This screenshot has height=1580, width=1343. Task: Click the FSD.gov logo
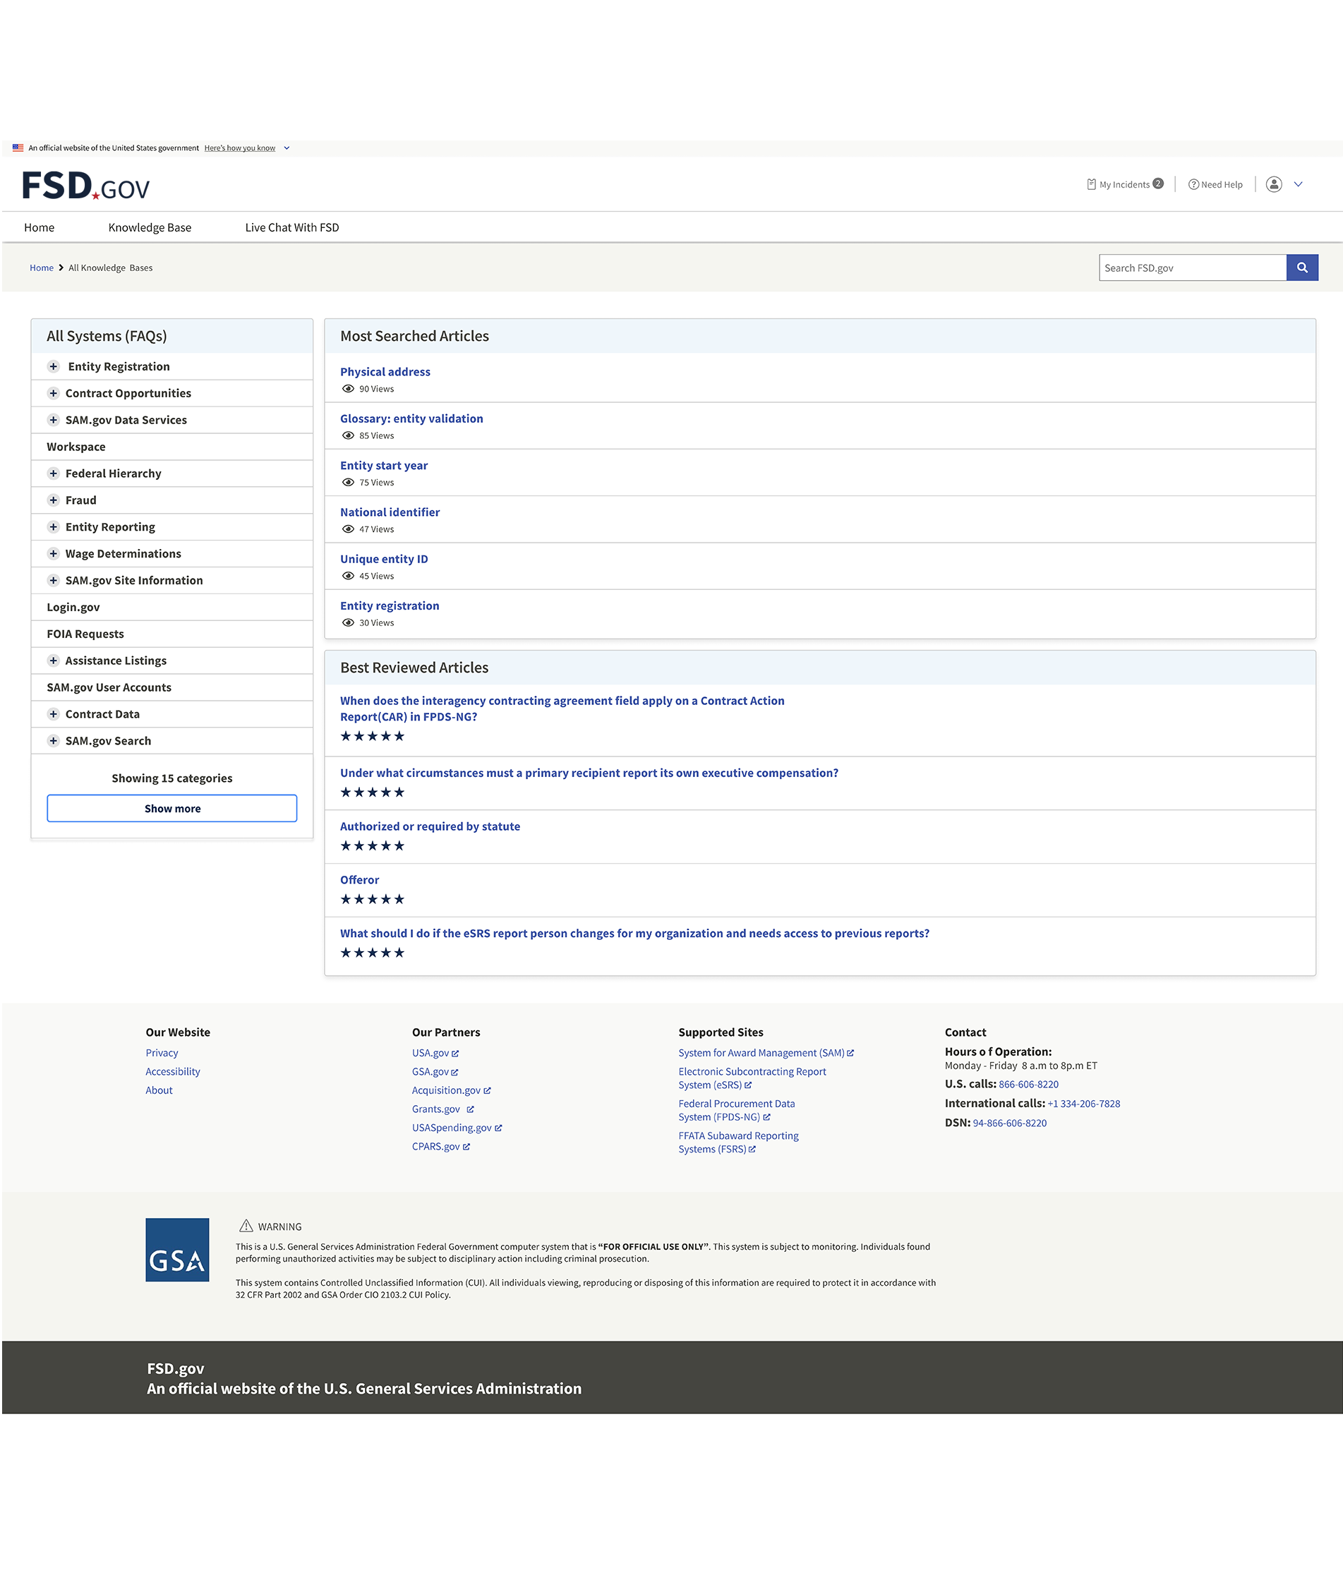click(x=86, y=186)
